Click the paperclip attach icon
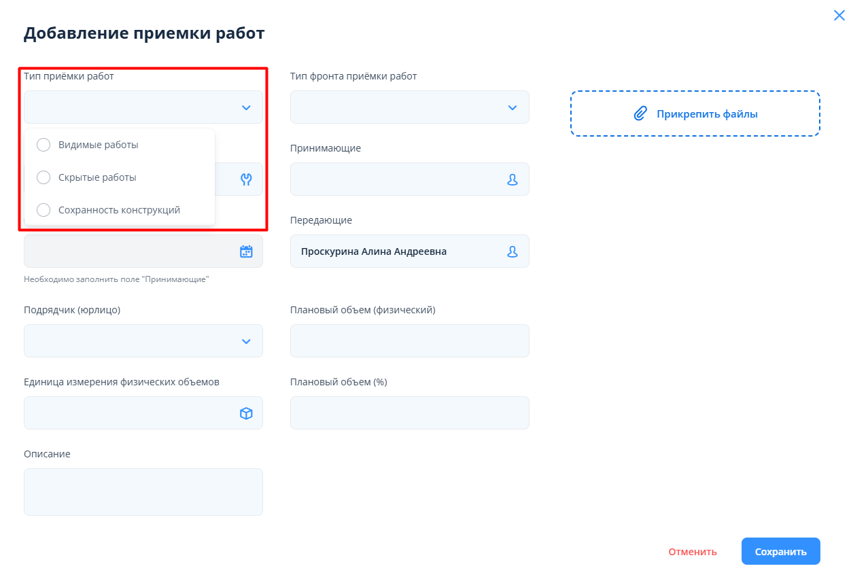Viewport: 851px width, 579px height. 640,114
